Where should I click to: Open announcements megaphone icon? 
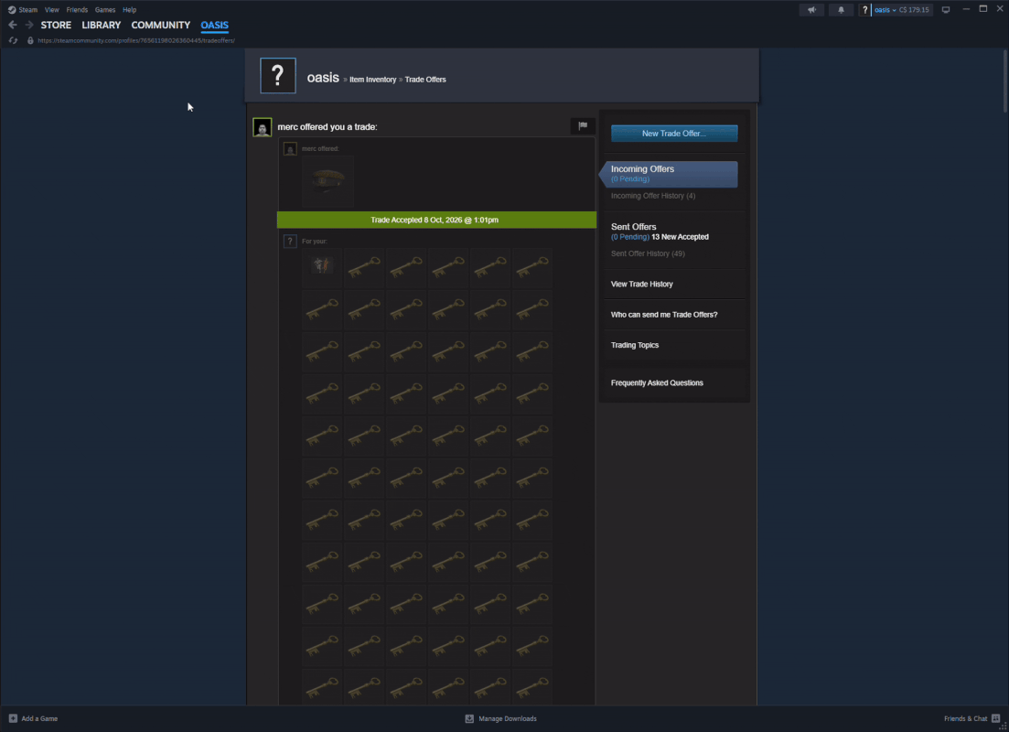(x=812, y=10)
